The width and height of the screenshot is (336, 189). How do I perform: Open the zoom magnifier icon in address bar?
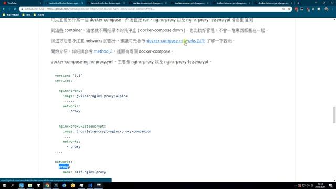click(283, 9)
